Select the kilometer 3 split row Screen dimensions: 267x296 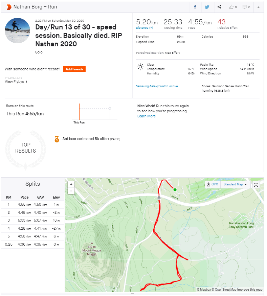point(33,220)
